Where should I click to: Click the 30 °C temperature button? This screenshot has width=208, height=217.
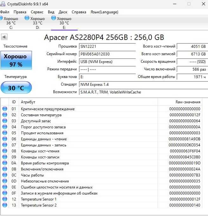(16, 88)
